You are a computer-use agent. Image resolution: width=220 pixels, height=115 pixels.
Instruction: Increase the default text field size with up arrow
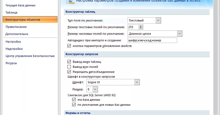tap(141, 26)
